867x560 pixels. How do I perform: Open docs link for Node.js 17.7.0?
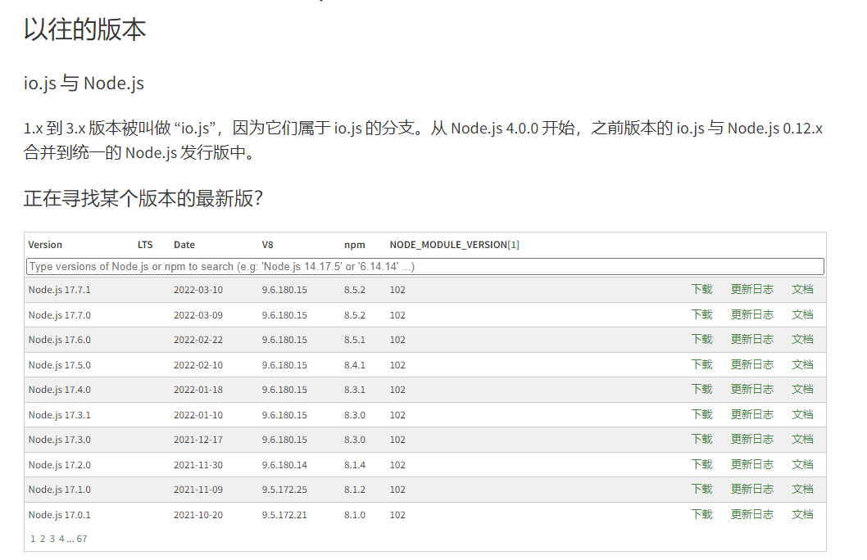pos(802,314)
